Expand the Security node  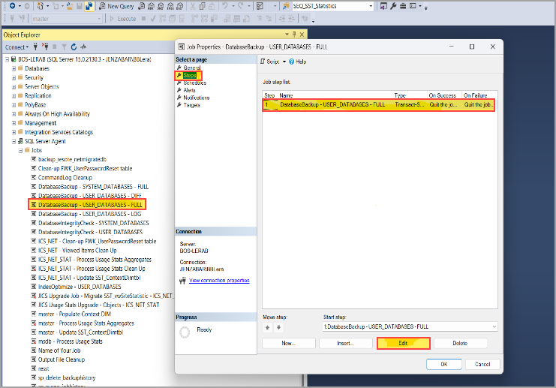[x=14, y=77]
